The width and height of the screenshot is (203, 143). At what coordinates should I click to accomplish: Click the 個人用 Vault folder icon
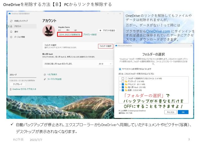pos(126,87)
